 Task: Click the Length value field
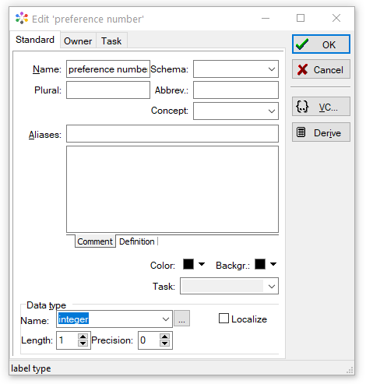(x=68, y=340)
